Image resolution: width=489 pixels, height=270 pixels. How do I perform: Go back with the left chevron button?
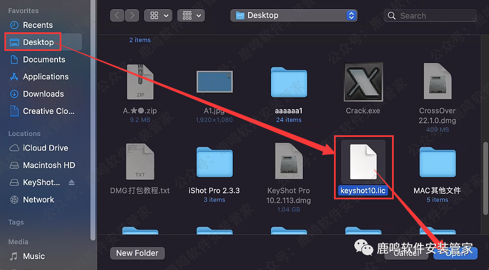click(117, 16)
